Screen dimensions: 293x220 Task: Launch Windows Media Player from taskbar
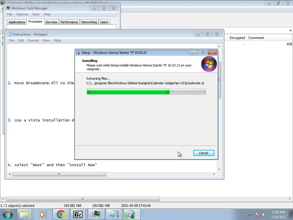(42, 214)
